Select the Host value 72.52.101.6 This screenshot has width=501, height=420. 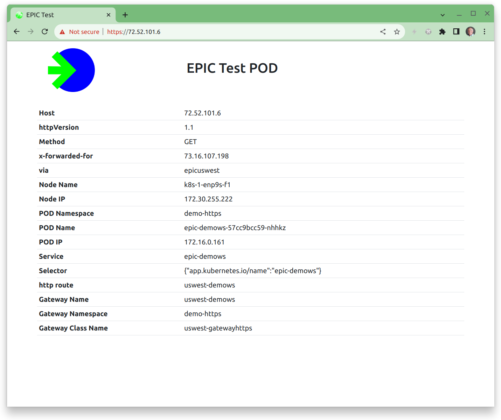(x=202, y=113)
